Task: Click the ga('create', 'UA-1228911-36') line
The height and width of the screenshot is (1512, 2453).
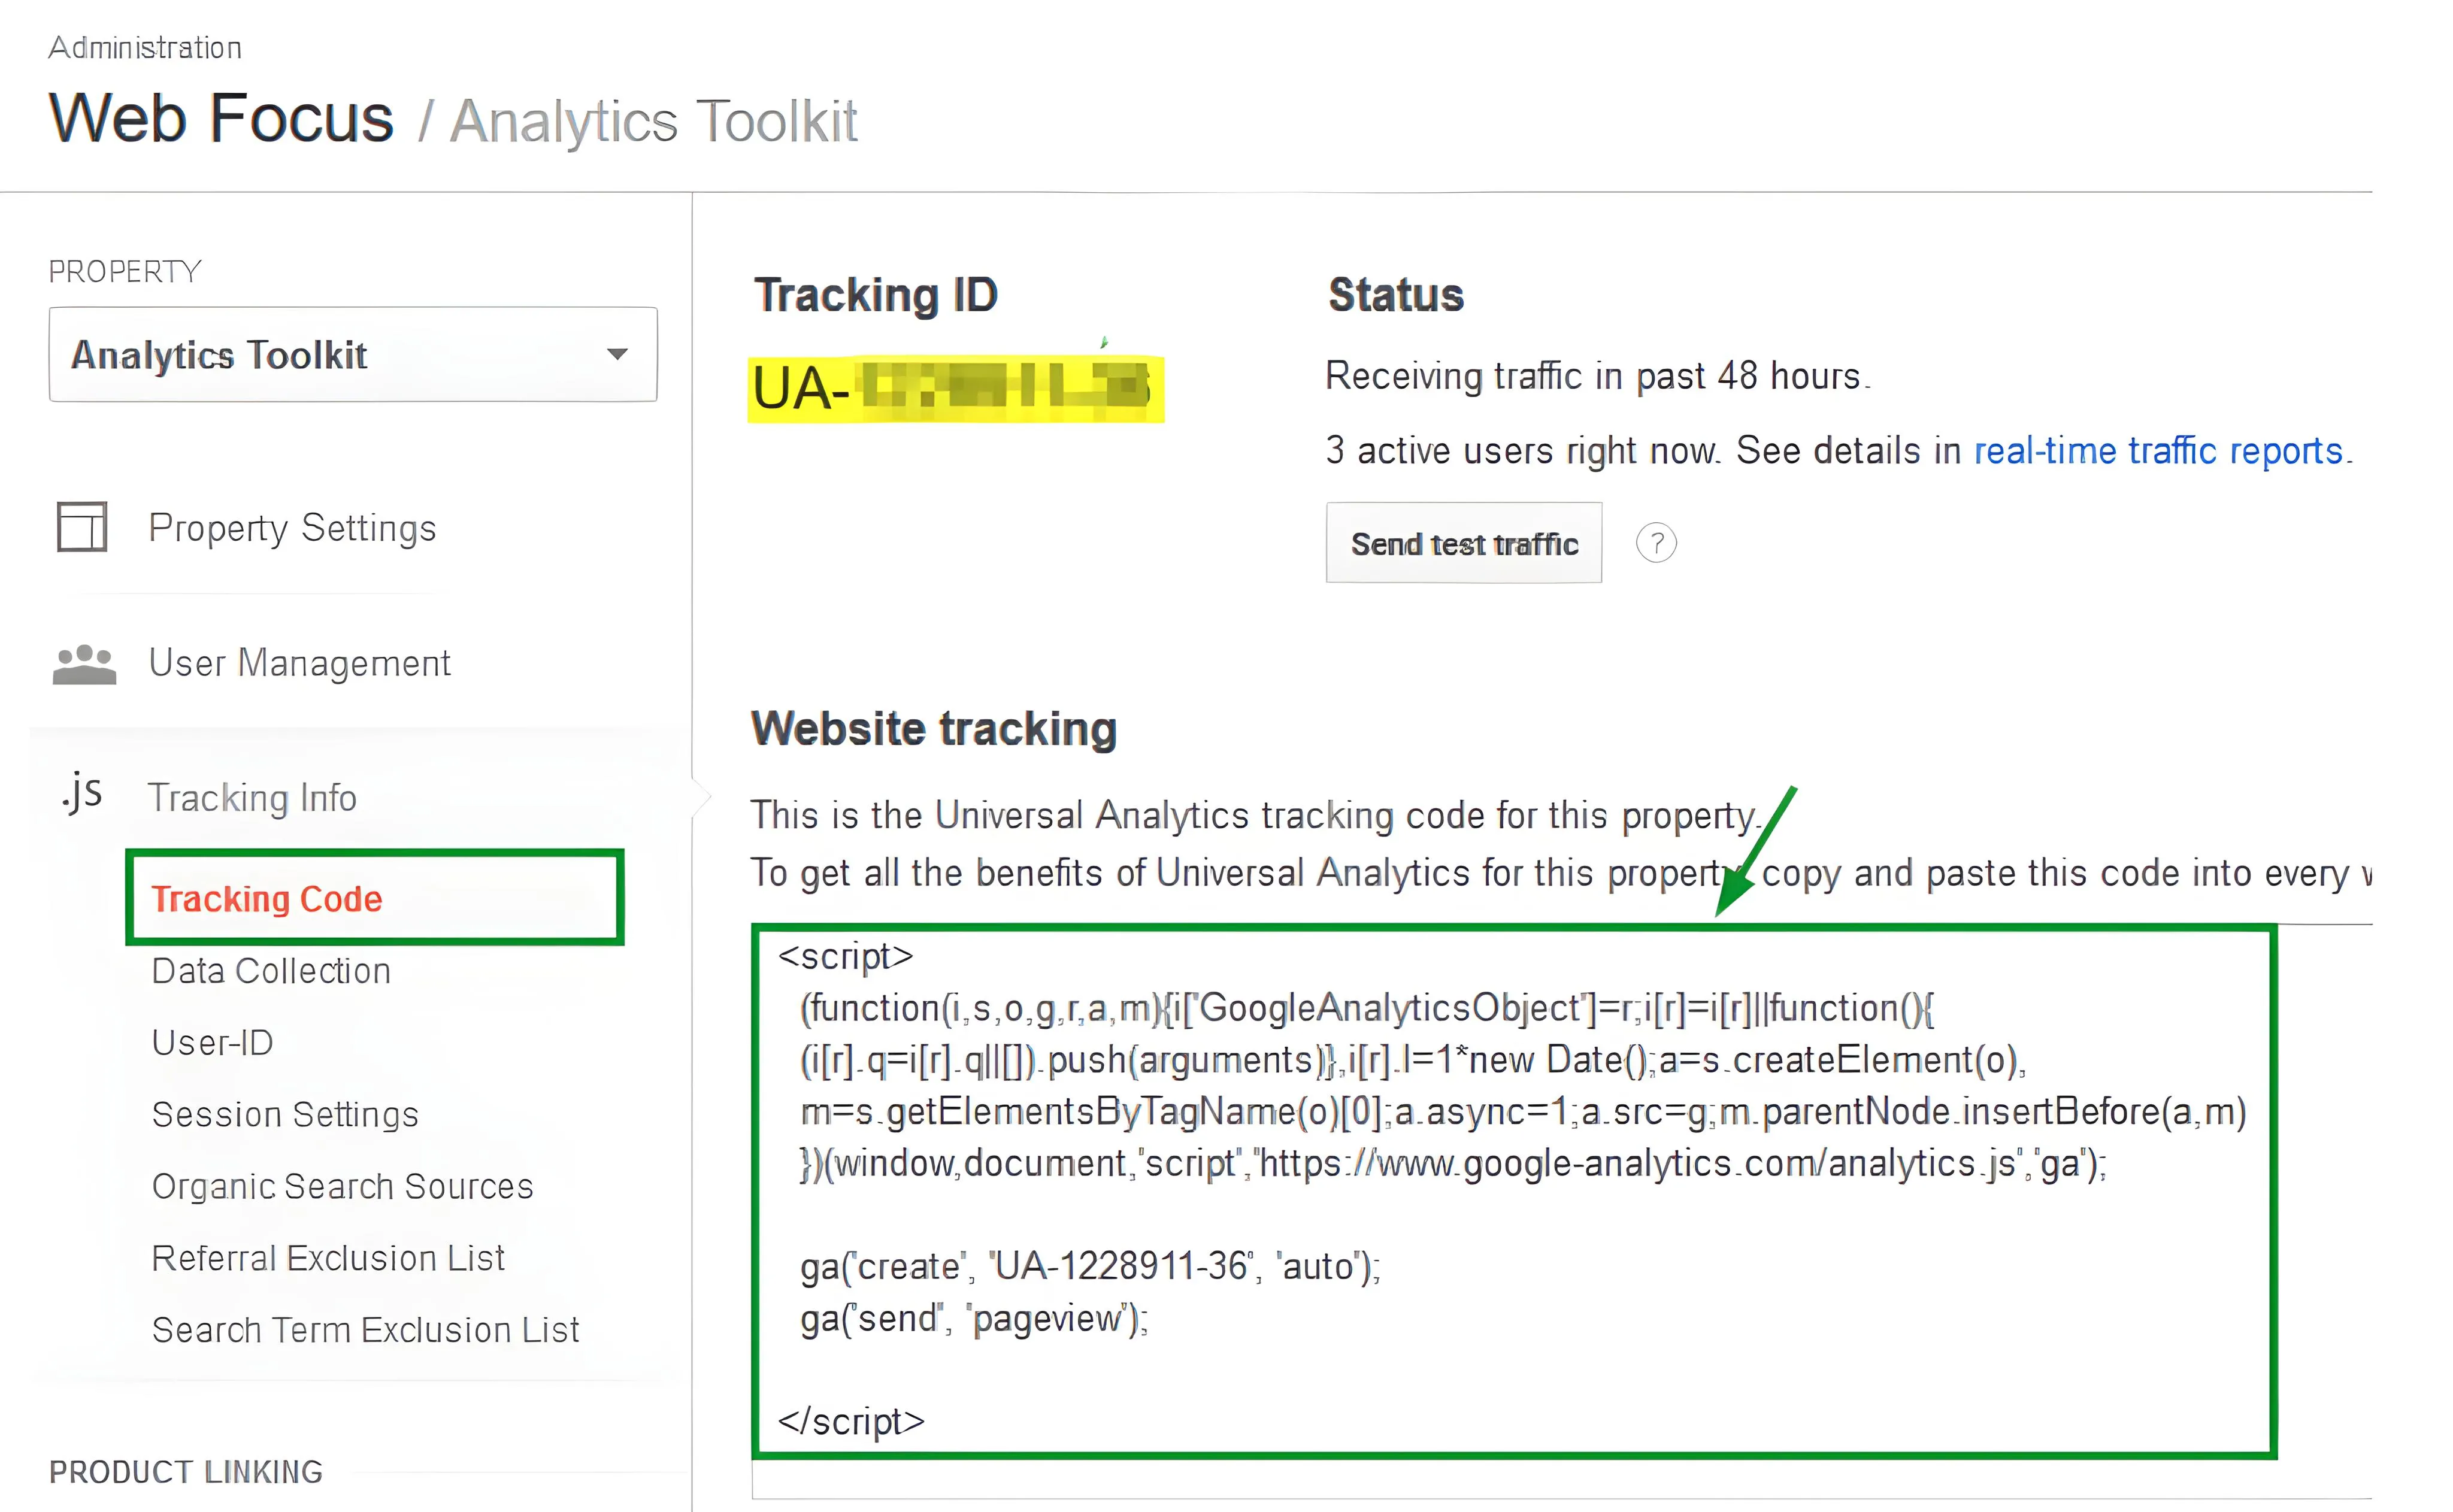Action: point(1090,1267)
